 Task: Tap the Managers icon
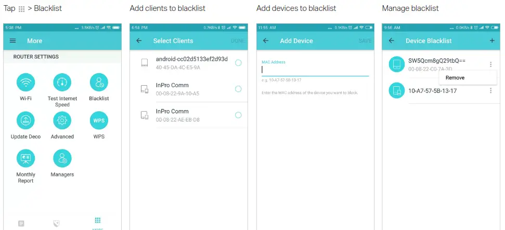62,158
